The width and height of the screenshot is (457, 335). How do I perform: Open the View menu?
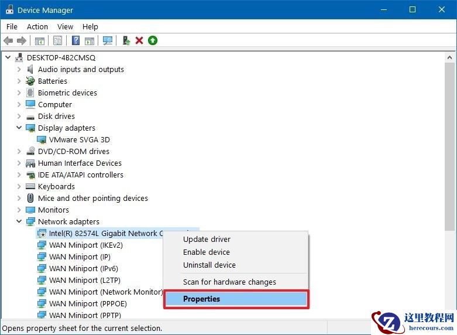[x=65, y=26]
